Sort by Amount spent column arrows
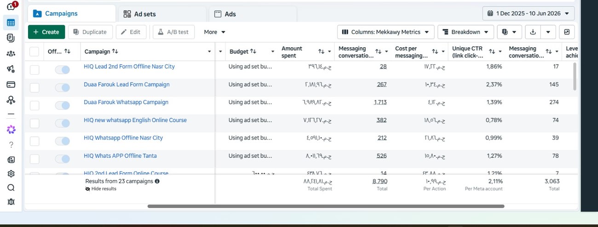This screenshot has height=227, width=598. pyautogui.click(x=322, y=52)
